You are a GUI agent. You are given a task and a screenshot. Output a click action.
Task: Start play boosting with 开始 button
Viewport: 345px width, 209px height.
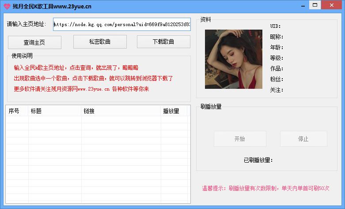click(239, 139)
